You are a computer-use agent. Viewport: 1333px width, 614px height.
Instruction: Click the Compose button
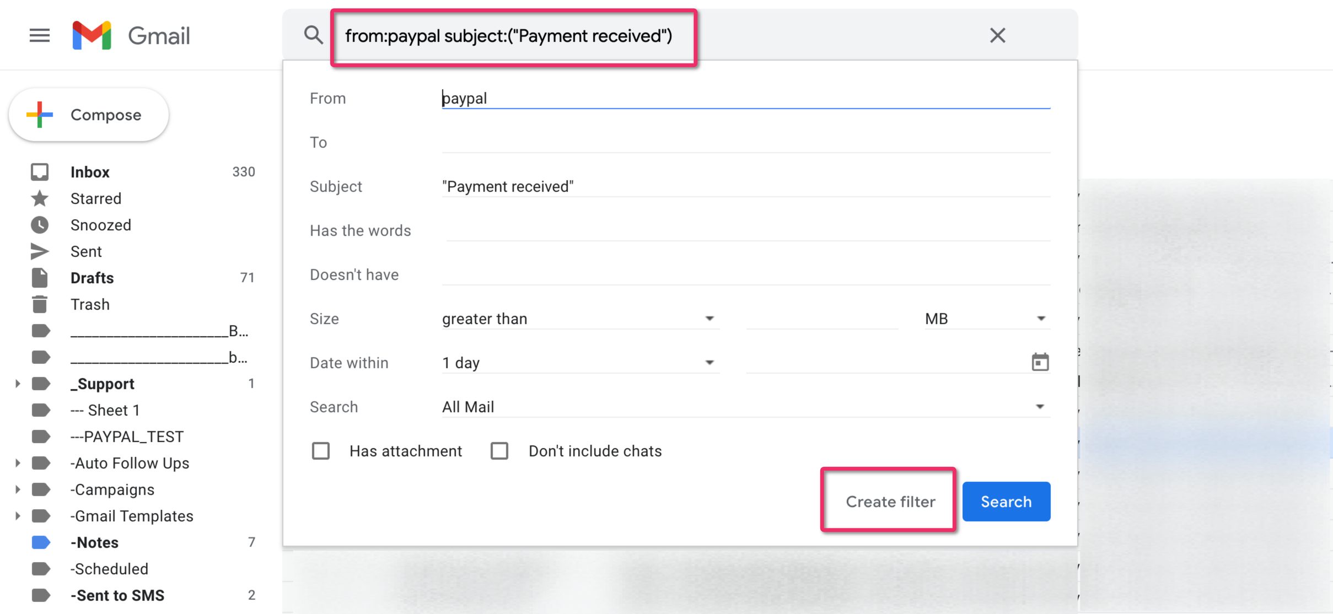89,115
